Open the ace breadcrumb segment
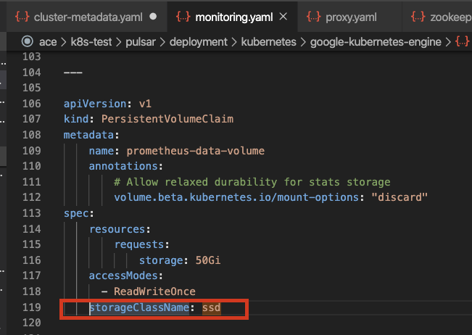Image resolution: width=472 pixels, height=335 pixels. (x=48, y=42)
